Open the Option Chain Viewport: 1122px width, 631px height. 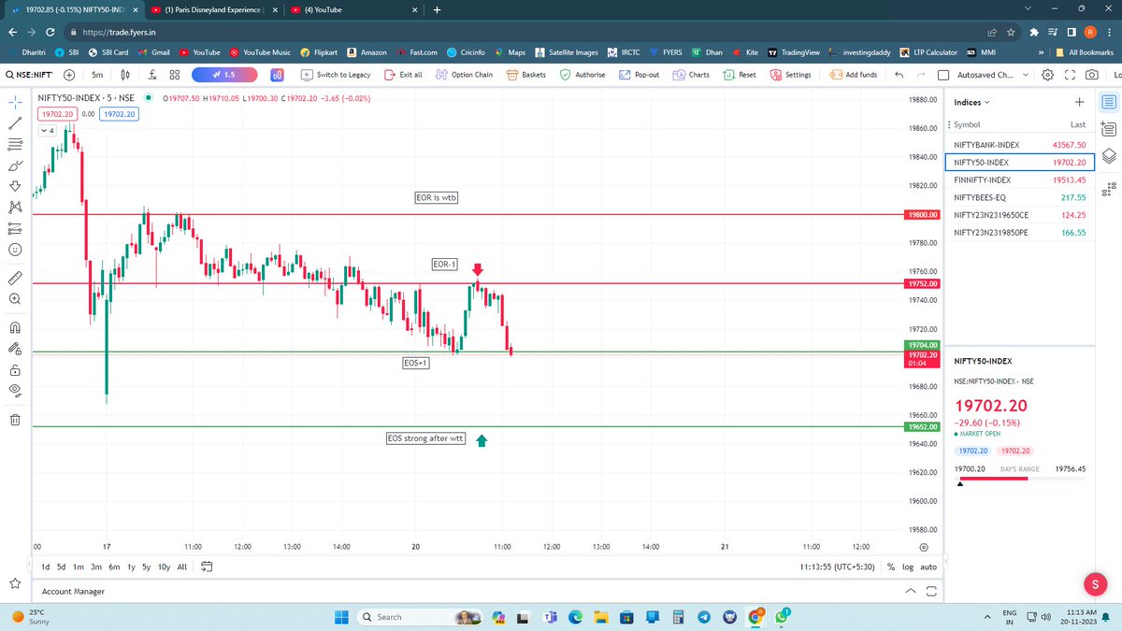point(463,75)
